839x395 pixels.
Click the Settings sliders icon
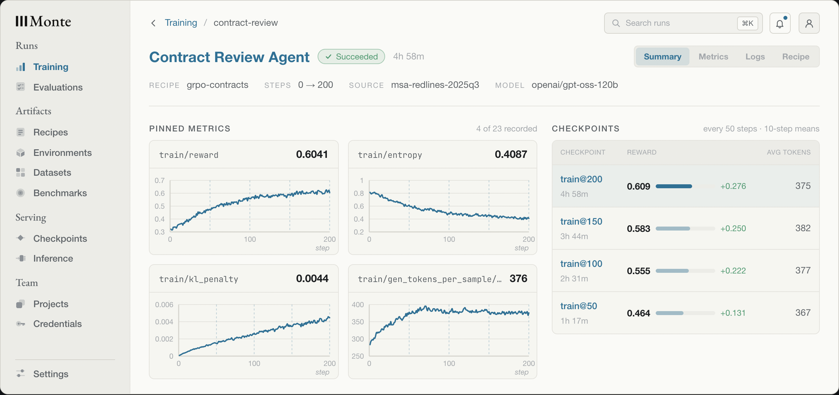[21, 374]
